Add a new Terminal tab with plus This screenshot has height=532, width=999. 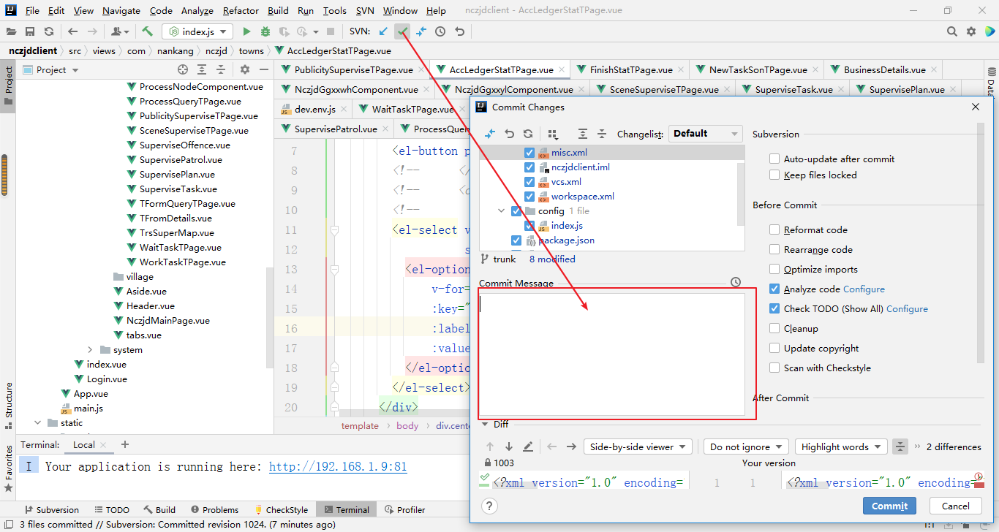pos(124,444)
